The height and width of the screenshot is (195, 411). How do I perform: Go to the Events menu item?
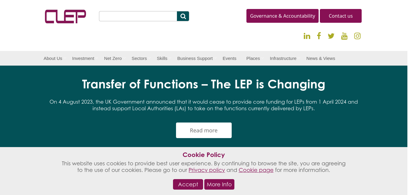click(230, 58)
